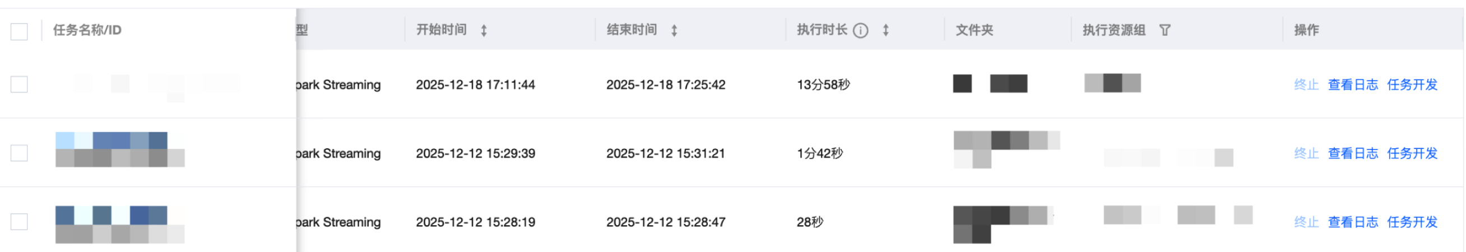Sort by 结束时间 column sort icon

click(674, 30)
